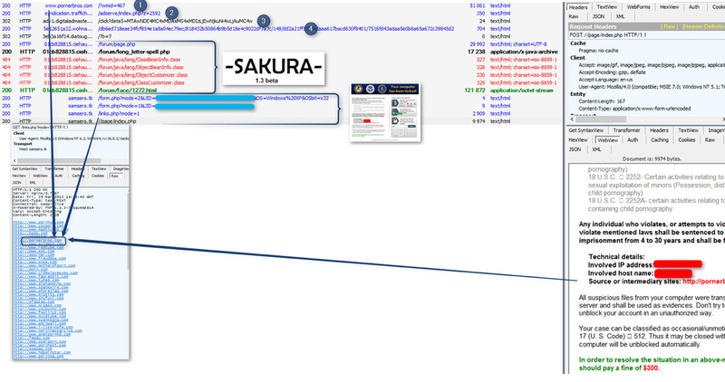Select the 404 ObjectBeanInfo.class session
The width and height of the screenshot is (725, 382).
281,67
